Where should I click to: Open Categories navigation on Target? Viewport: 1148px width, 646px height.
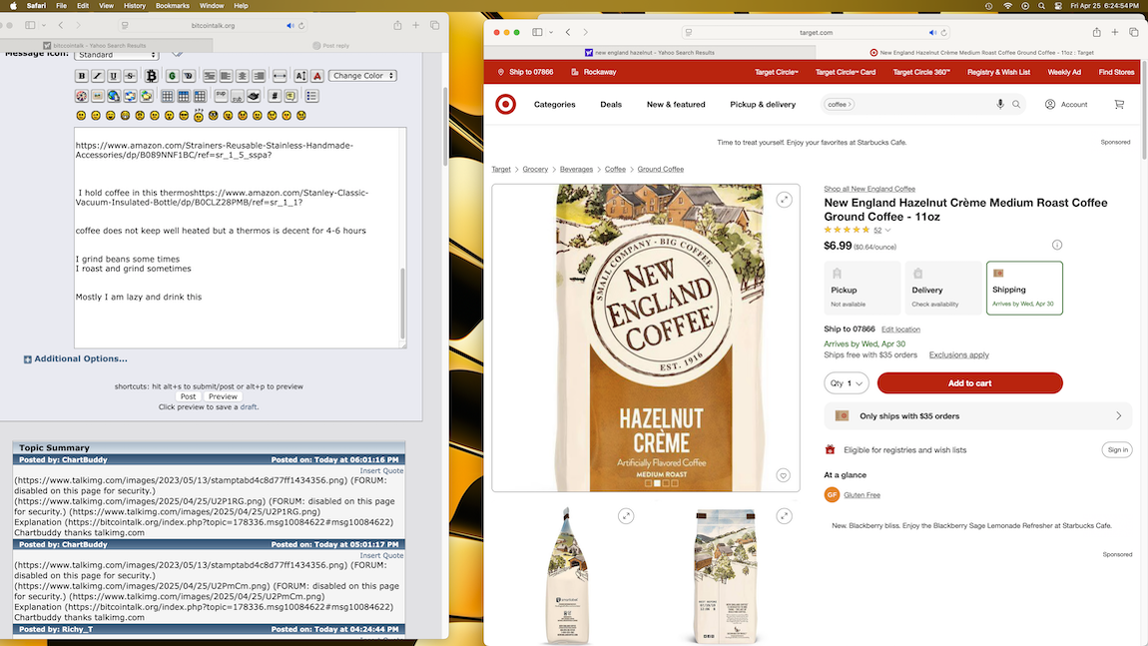(x=554, y=104)
